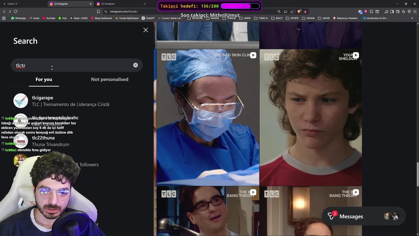Open the Donate ByNoGame bookmark
The width and height of the screenshot is (419, 236).
tap(127, 18)
